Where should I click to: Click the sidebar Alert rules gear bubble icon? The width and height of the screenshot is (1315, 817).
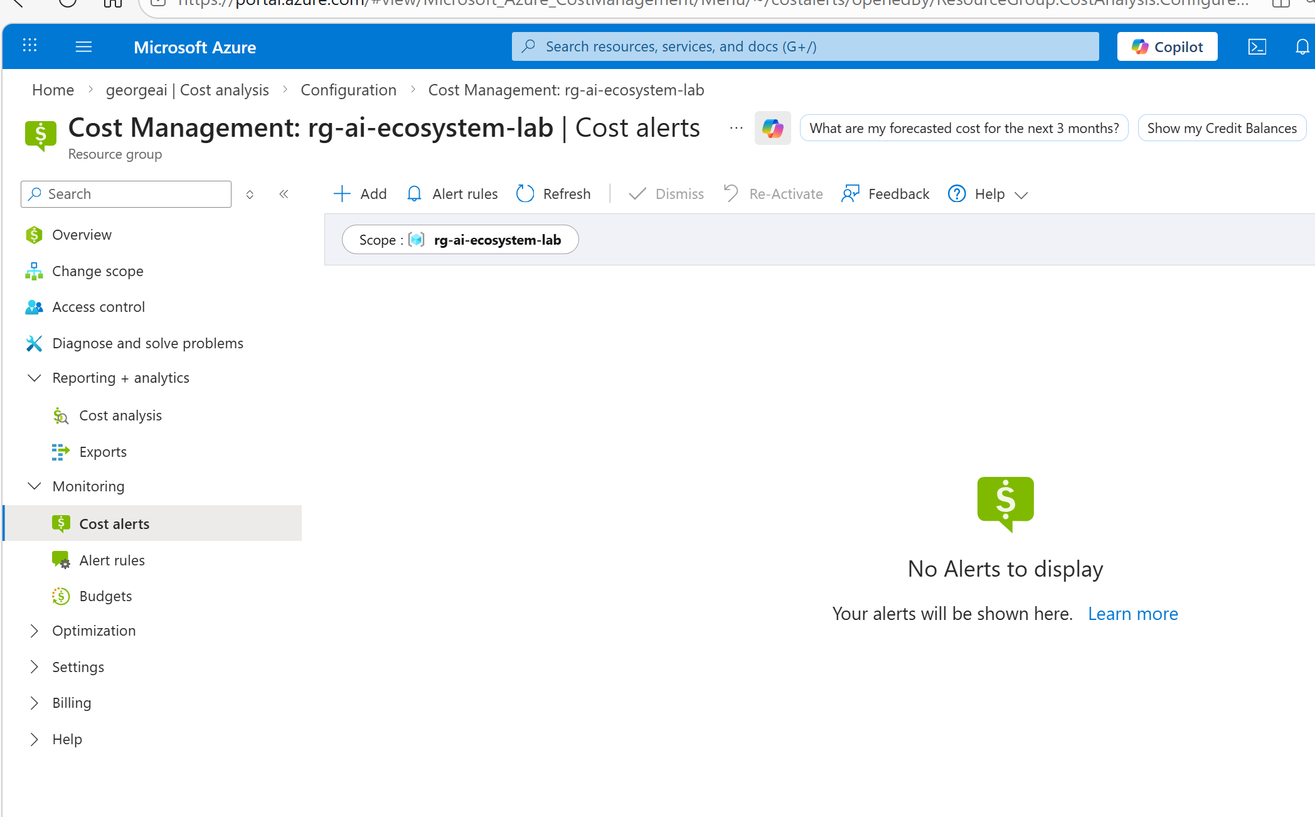coord(61,560)
